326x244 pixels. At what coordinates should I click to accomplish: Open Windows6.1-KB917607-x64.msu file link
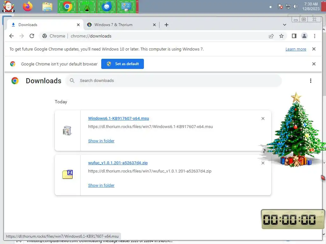tap(118, 118)
